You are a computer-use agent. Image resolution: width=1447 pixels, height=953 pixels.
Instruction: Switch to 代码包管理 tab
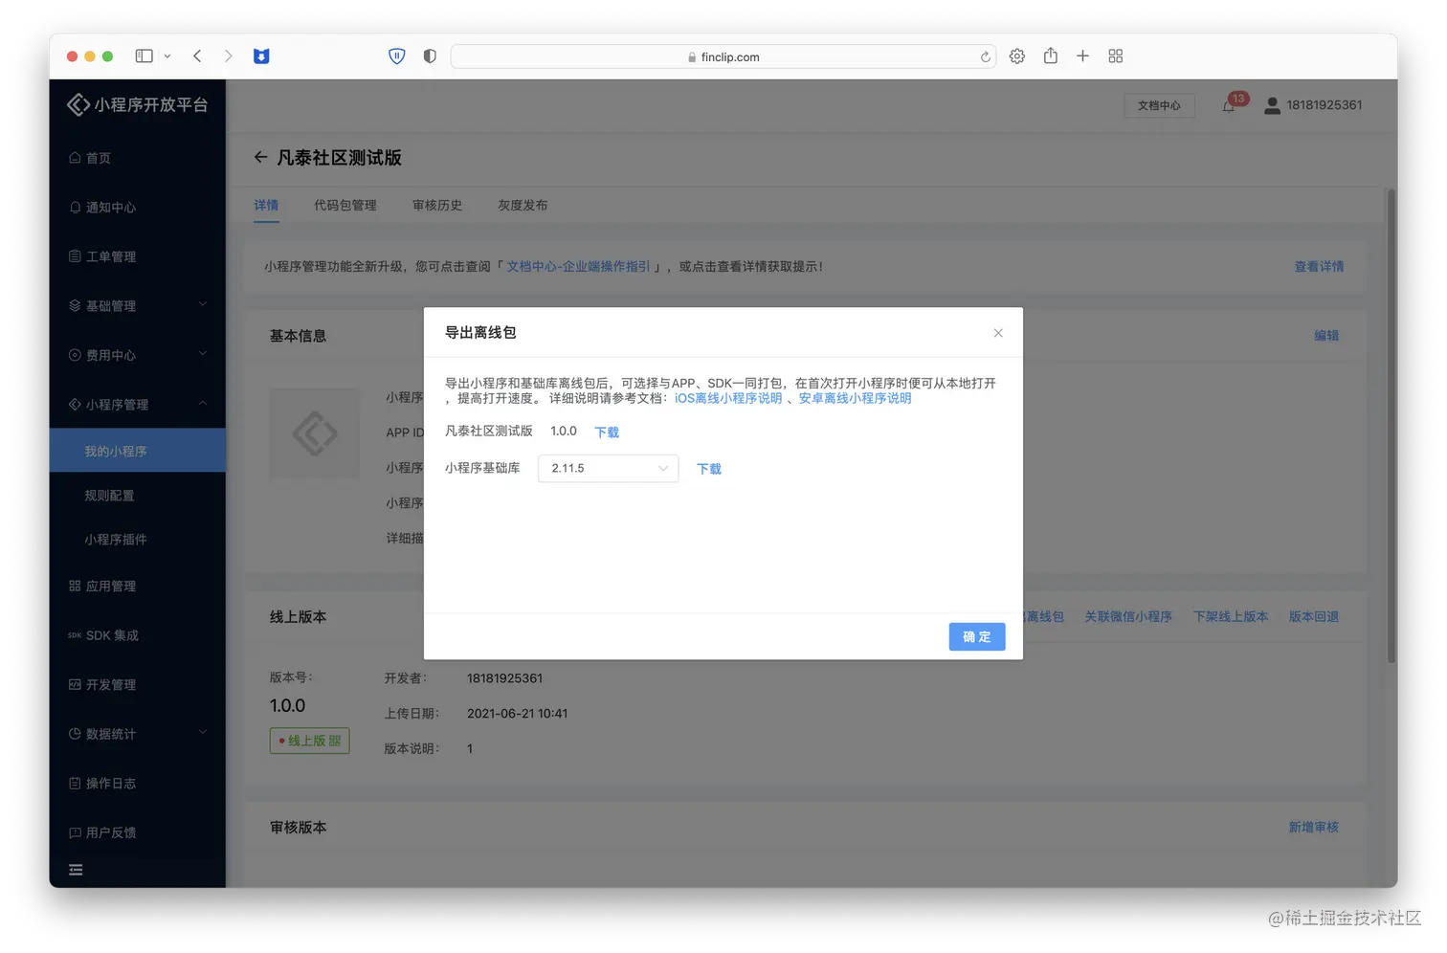[345, 206]
